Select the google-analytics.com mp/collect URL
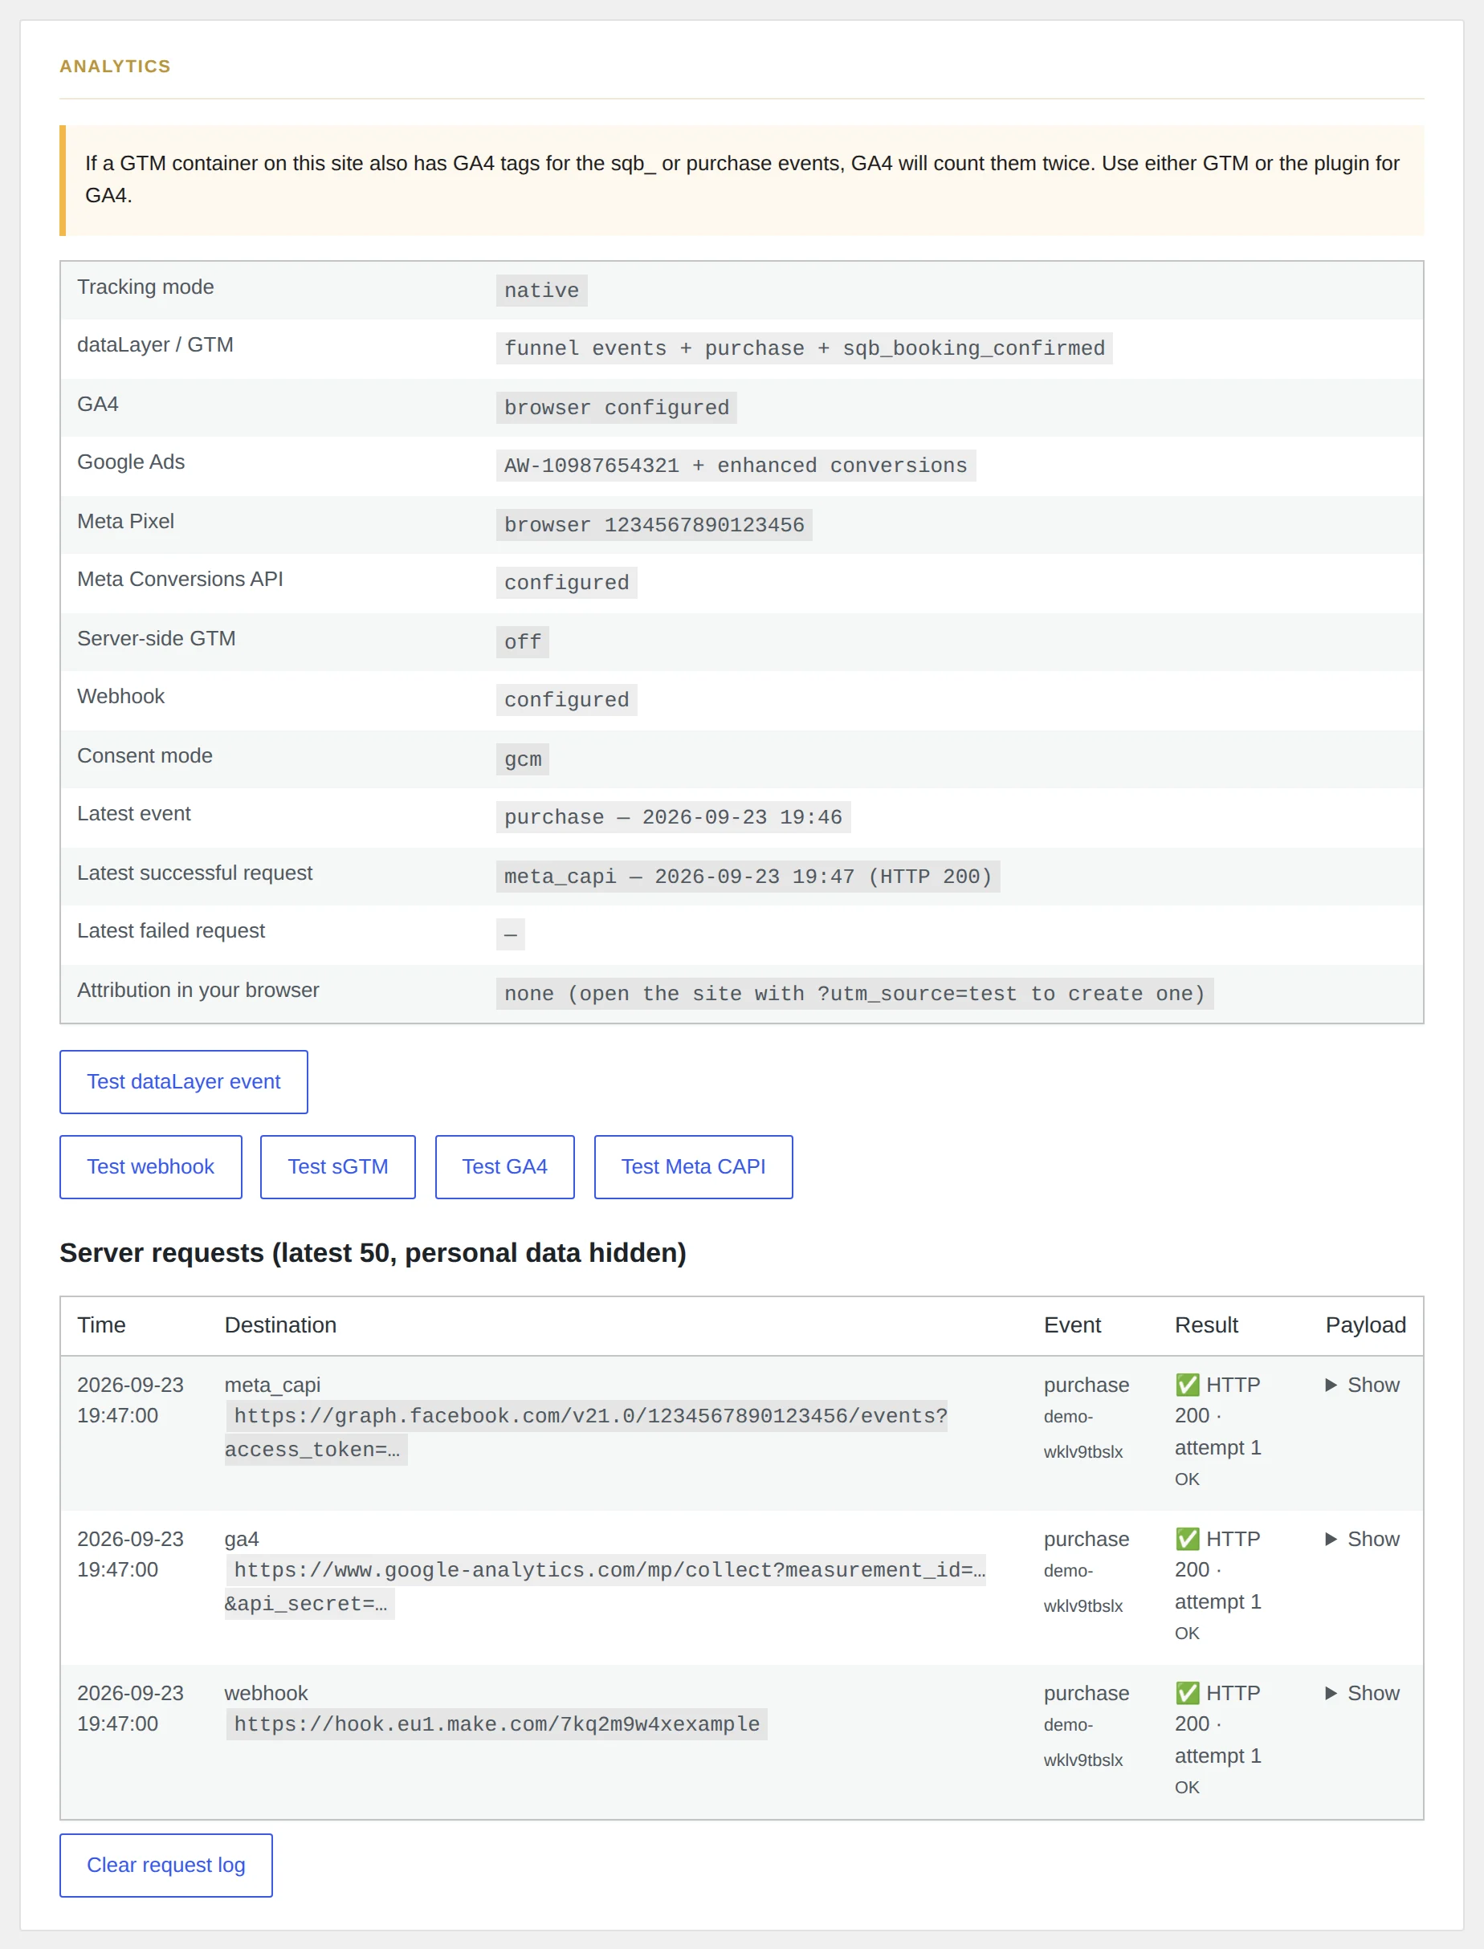The width and height of the screenshot is (1484, 1949). coord(606,1587)
